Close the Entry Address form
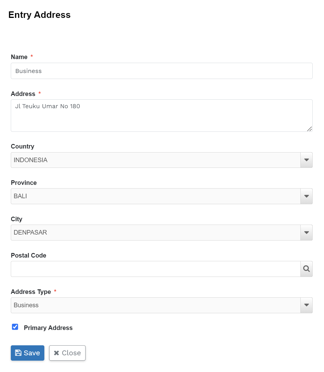Image resolution: width=324 pixels, height=372 pixels. point(67,353)
